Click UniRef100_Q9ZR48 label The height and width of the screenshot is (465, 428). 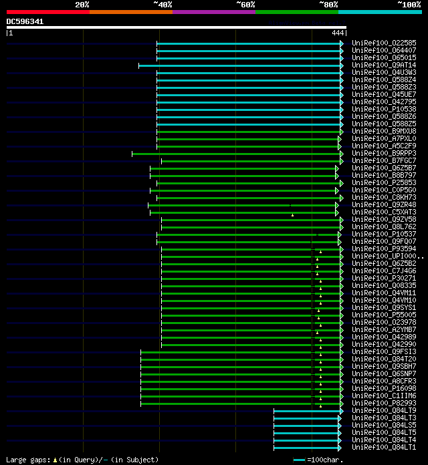click(384, 205)
